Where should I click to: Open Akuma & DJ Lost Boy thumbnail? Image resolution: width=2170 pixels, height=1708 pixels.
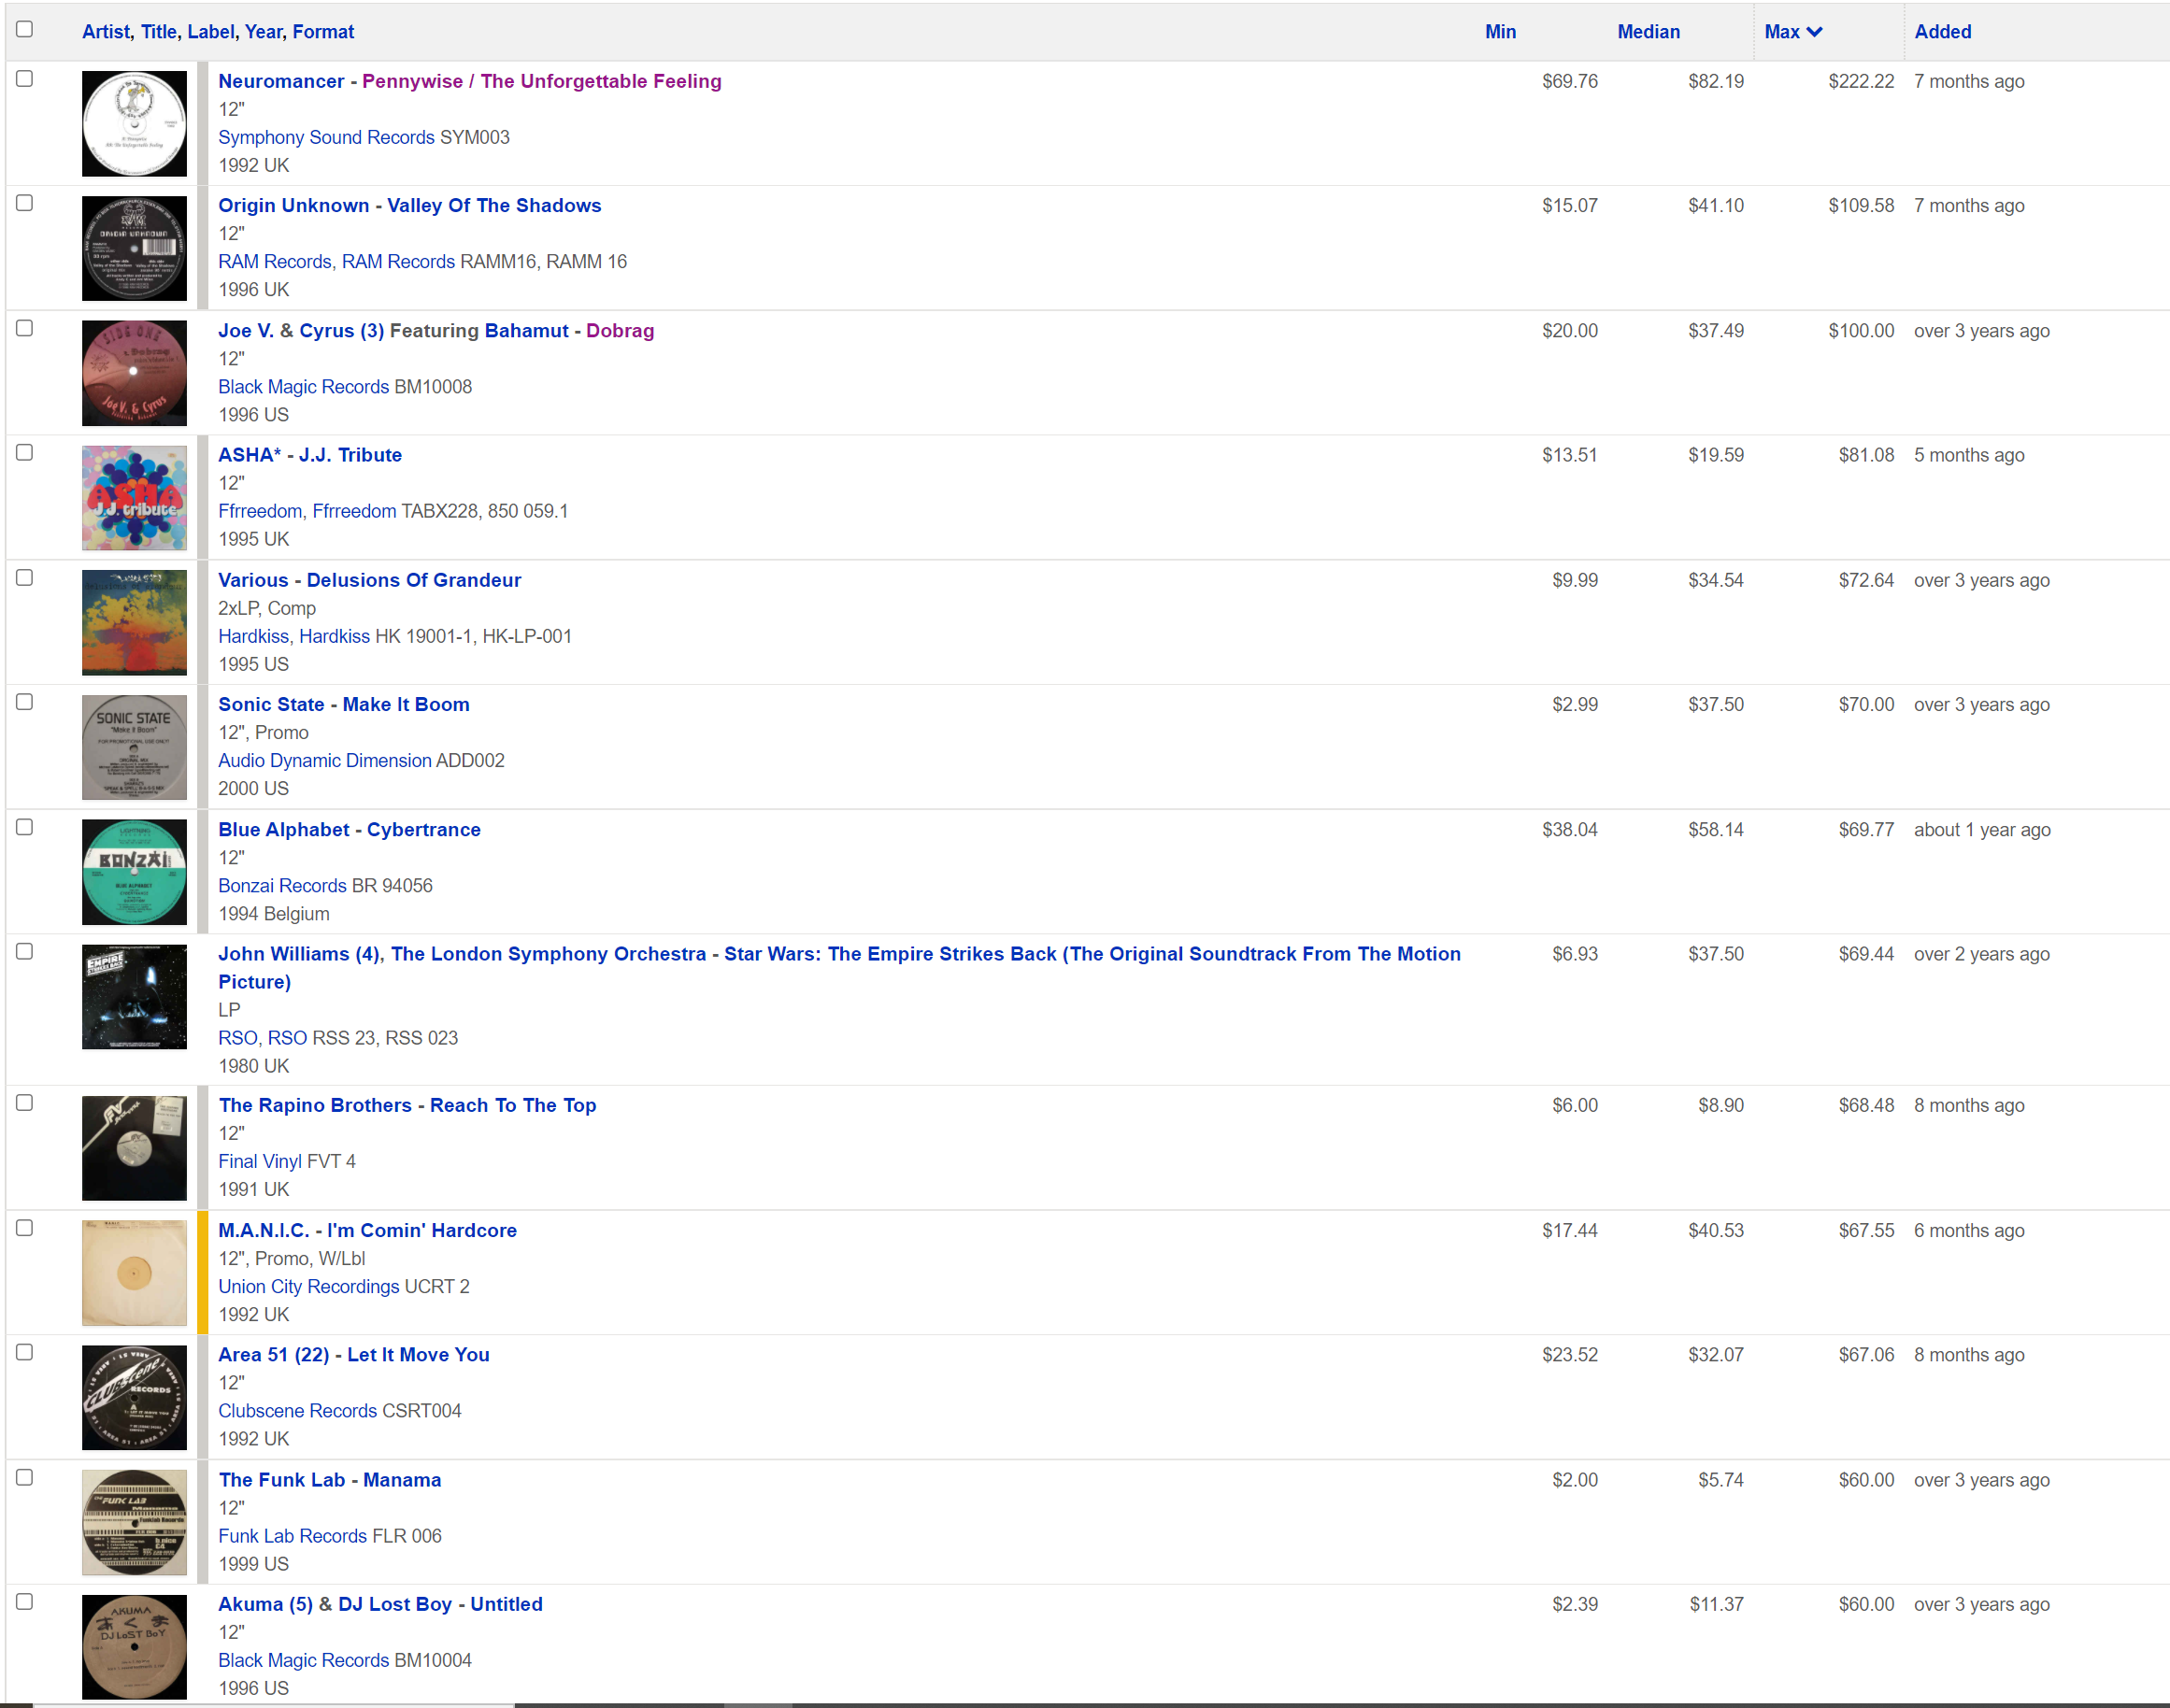pos(134,1647)
